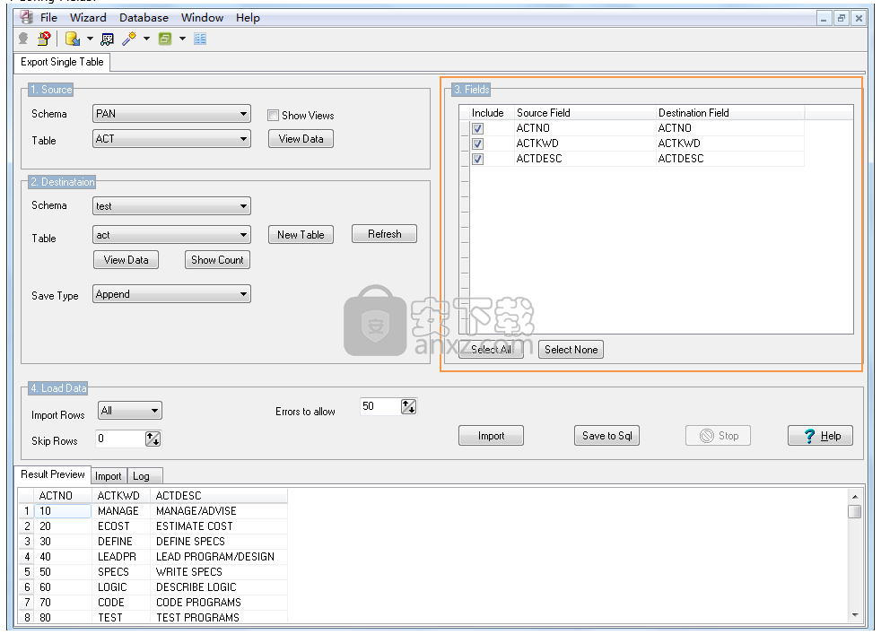
Task: Uncheck the ACTDESC field include checkbox
Action: [478, 159]
